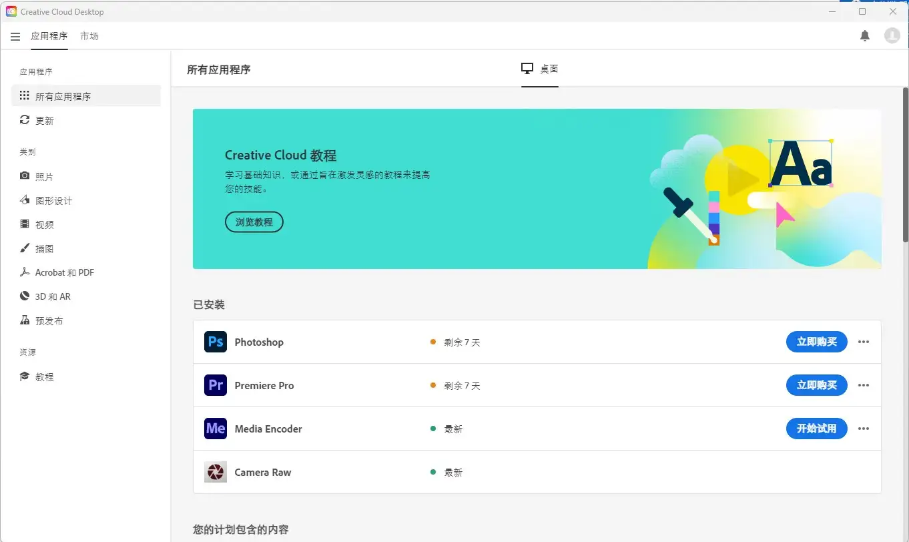Open the 照片 category in the sidebar
The image size is (909, 542).
[40, 176]
